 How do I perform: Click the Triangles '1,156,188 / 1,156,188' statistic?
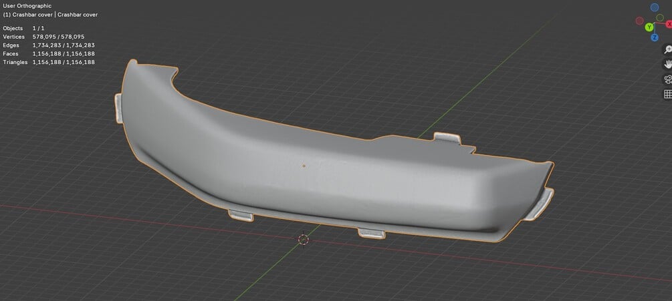(x=64, y=62)
